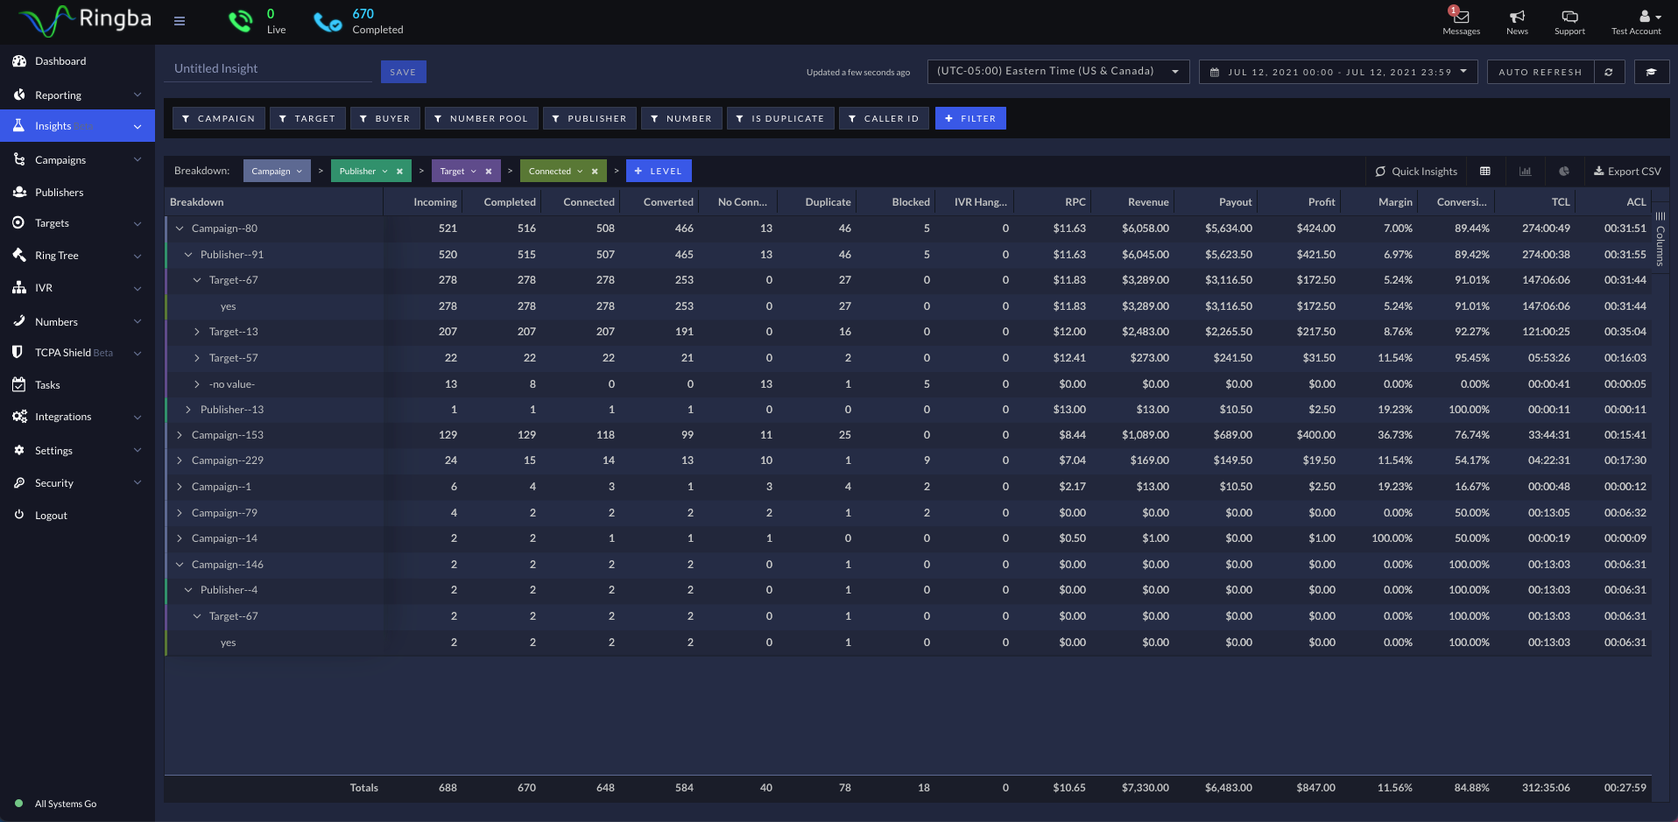Collapse the Campaign--80 row
This screenshot has width=1678, height=822.
(180, 228)
